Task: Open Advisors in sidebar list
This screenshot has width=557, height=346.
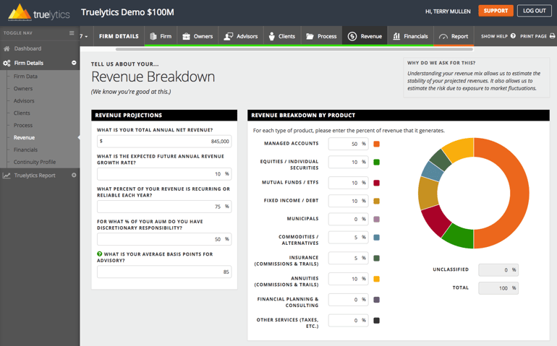Action: coord(24,101)
